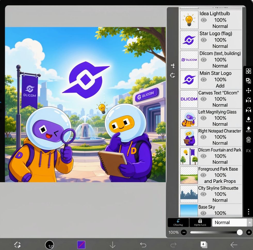Toggle City Skyline Silhouette layer visibility
Screen dimensions: 253x250
(x=203, y=194)
